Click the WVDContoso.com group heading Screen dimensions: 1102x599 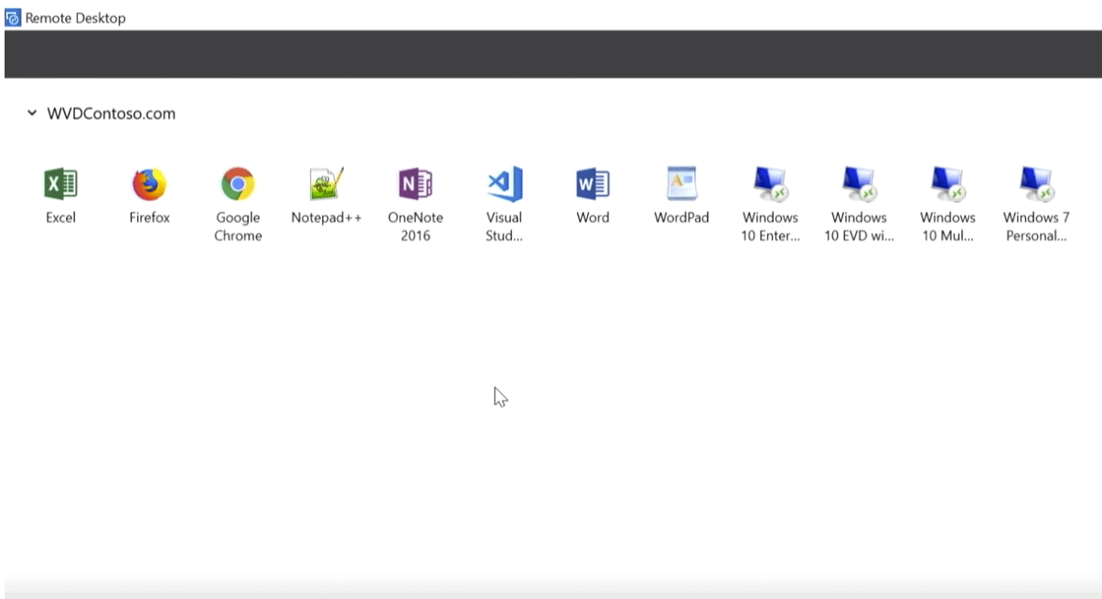[x=112, y=114]
